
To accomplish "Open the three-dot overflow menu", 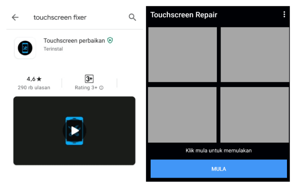I will [284, 15].
